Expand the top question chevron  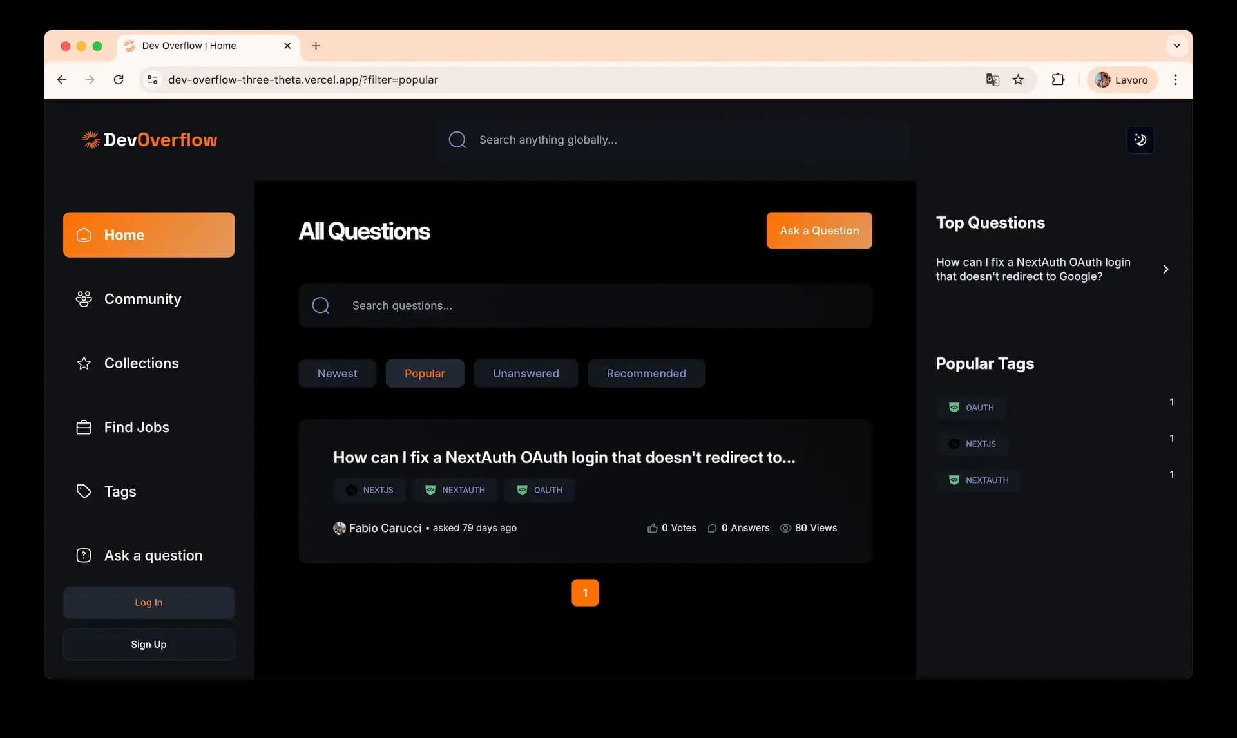pyautogui.click(x=1166, y=269)
